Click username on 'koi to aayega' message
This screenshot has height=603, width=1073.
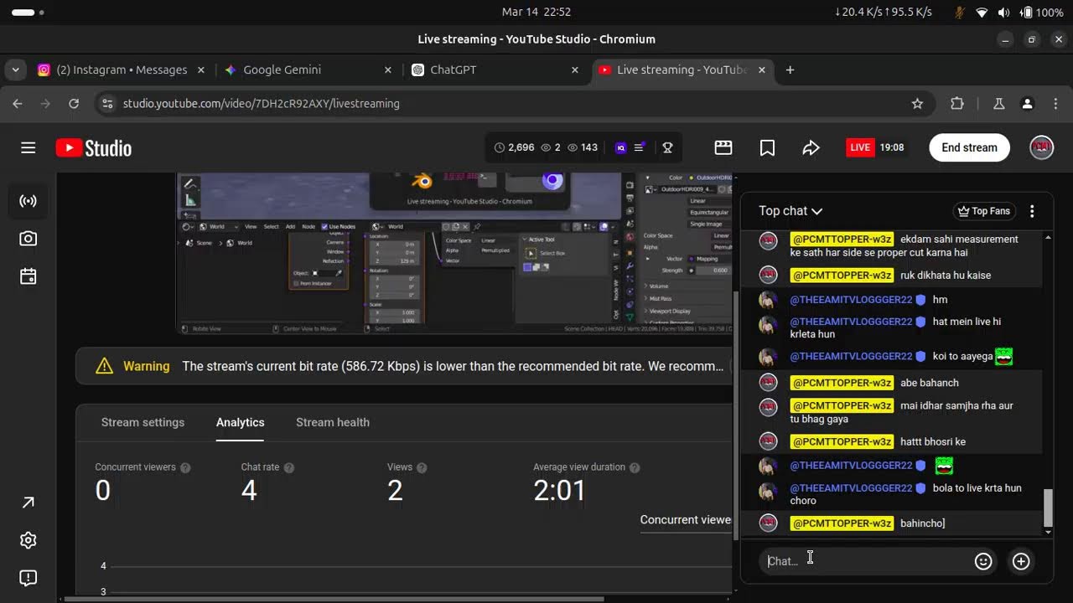pyautogui.click(x=851, y=357)
